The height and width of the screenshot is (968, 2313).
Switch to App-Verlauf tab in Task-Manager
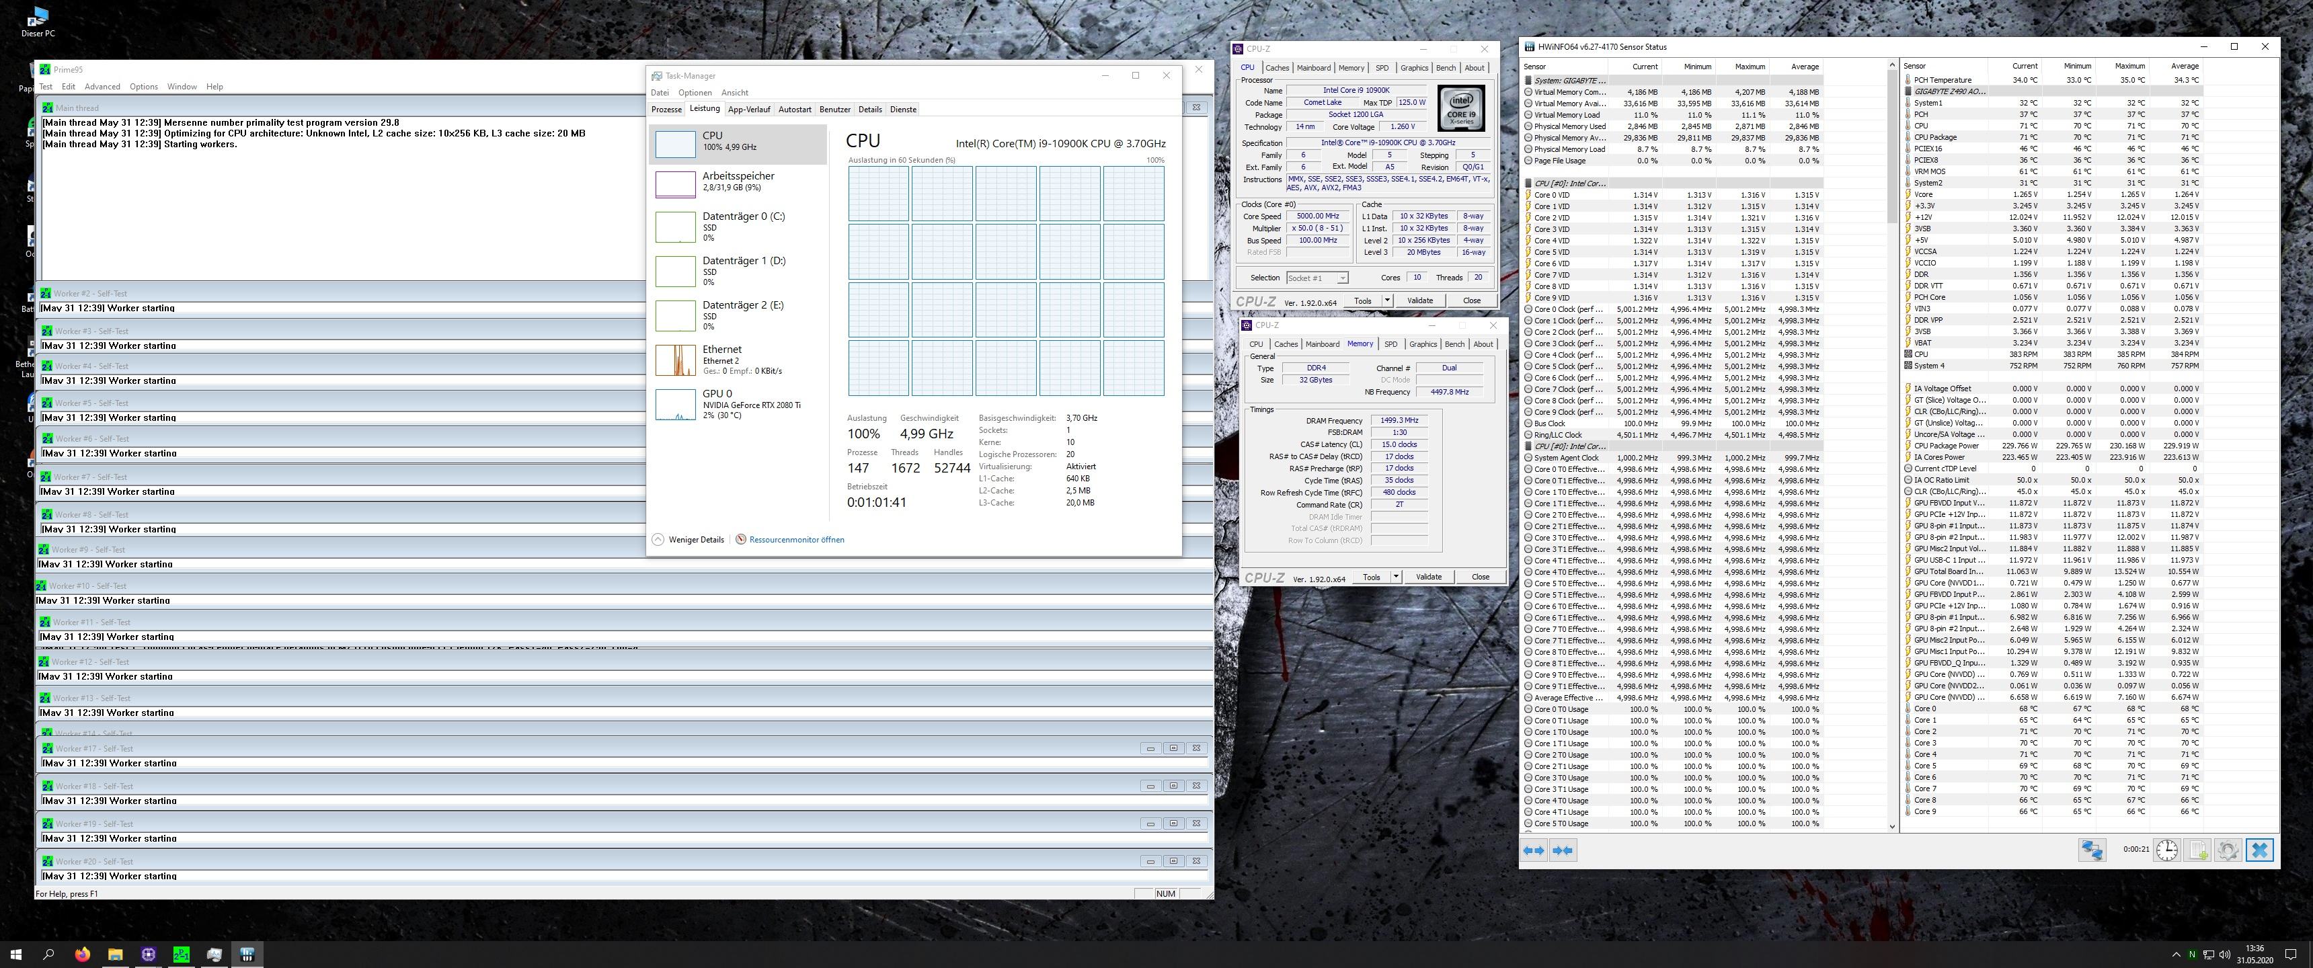749,110
